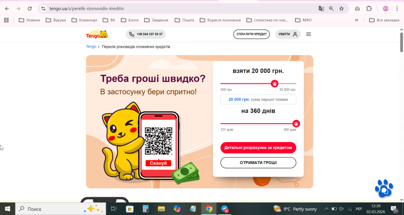
Task: Click the ОТРИМАТИ ГРОШІ button
Action: [258, 163]
